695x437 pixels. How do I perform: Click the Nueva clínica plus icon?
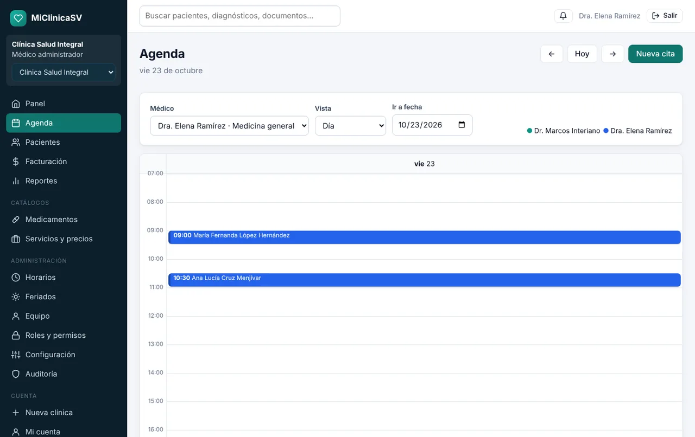(x=16, y=413)
